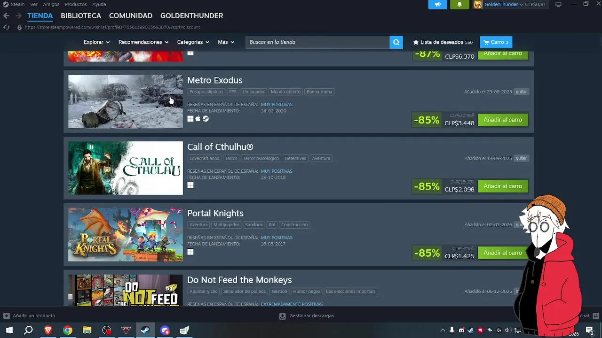Click in Buscar en la tienda field
602x338 pixels.
[317, 42]
